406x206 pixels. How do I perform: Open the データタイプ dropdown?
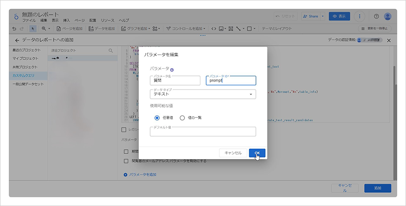(203, 94)
